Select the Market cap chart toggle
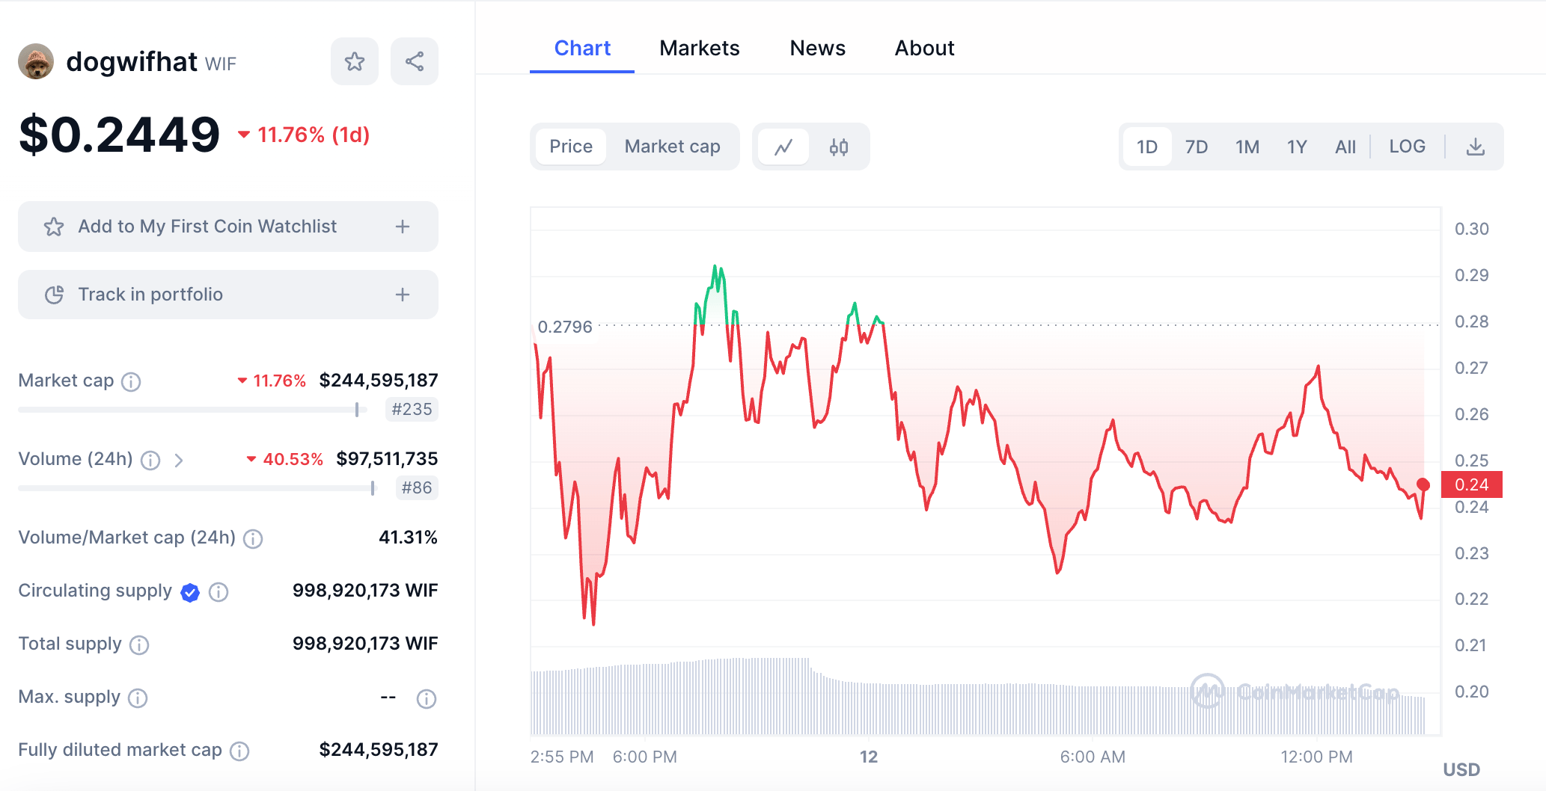Viewport: 1546px width, 791px height. coord(673,147)
